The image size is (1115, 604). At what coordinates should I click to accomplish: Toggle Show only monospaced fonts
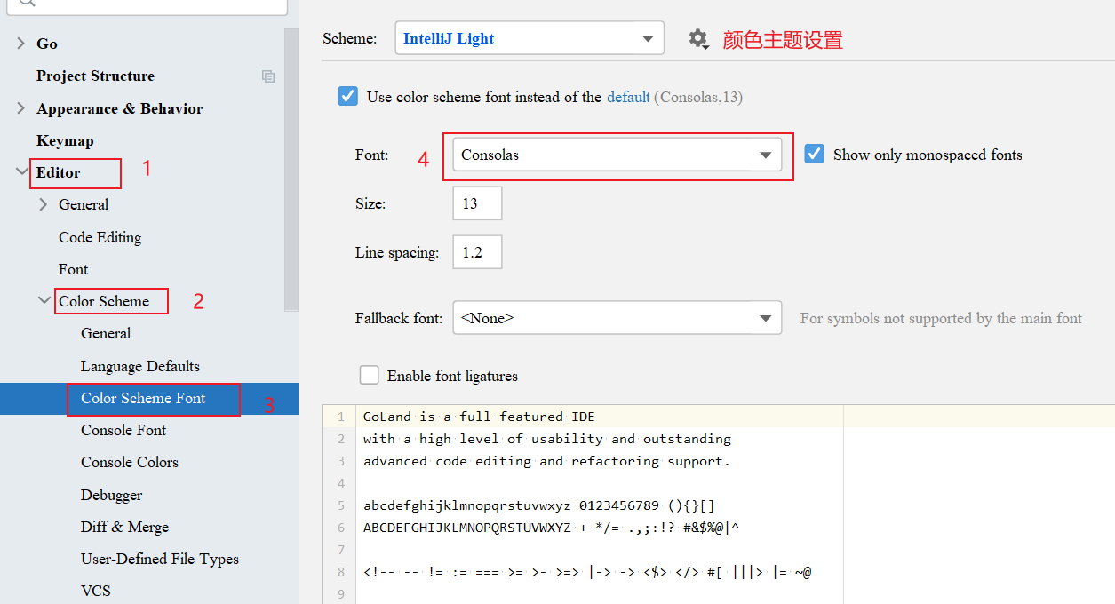coord(814,155)
